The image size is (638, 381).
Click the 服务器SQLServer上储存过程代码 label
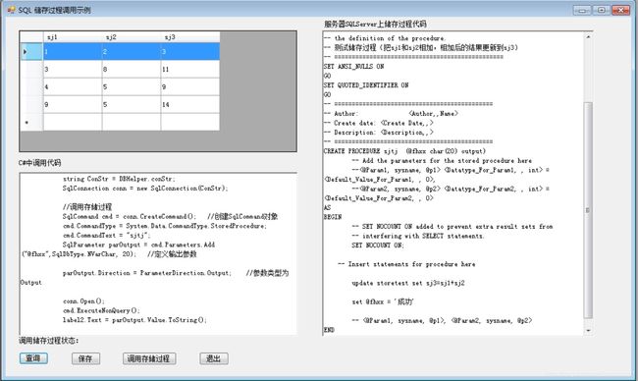pos(375,24)
